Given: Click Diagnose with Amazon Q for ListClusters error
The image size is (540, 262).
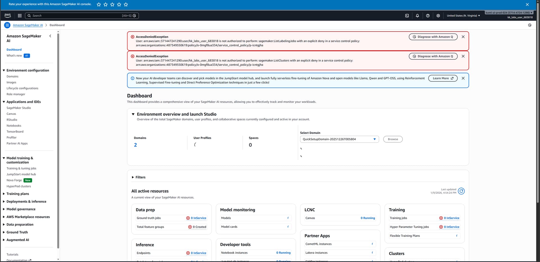Looking at the screenshot, I should (433, 56).
